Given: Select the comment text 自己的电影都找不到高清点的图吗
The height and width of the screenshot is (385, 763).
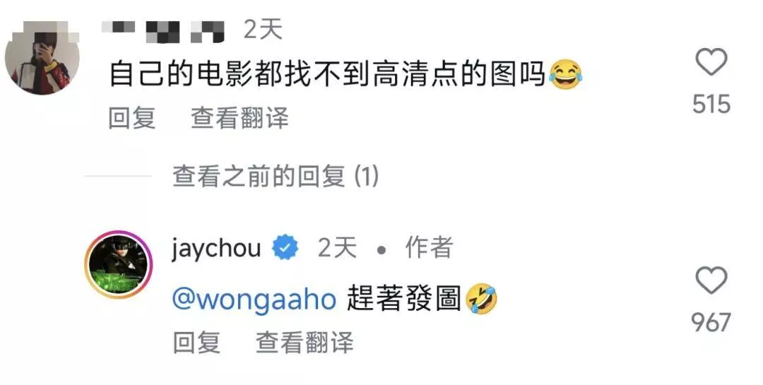Looking at the screenshot, I should (x=327, y=74).
